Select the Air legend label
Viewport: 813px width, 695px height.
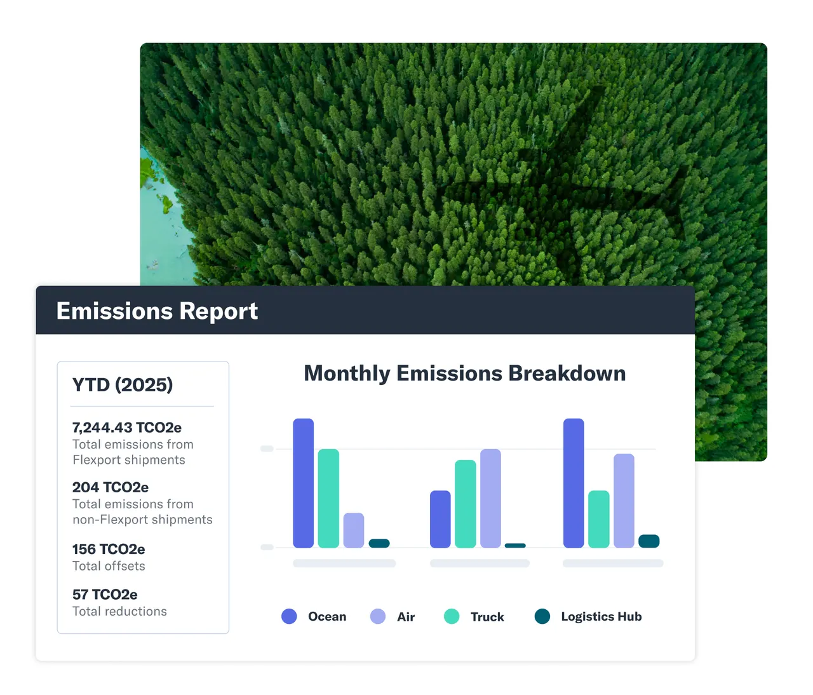tap(406, 617)
